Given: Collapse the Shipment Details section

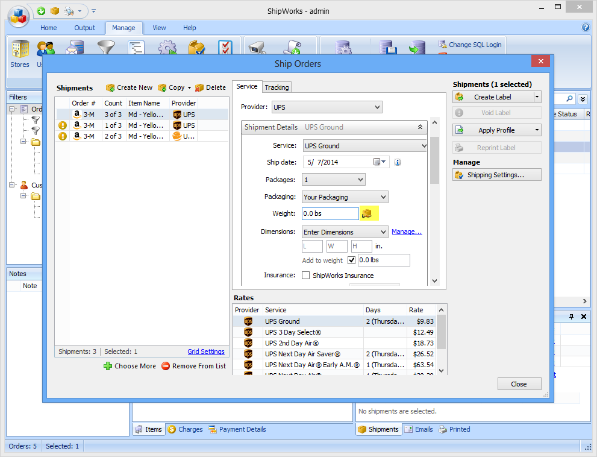Looking at the screenshot, I should tap(420, 127).
